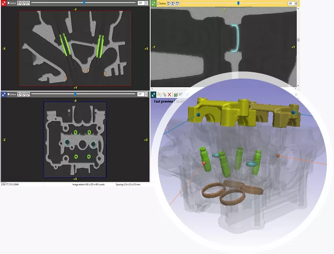Screen dimensions: 334x254
Task: Uncheck Active in the yellow-highlighted view
Action: coord(158,4)
